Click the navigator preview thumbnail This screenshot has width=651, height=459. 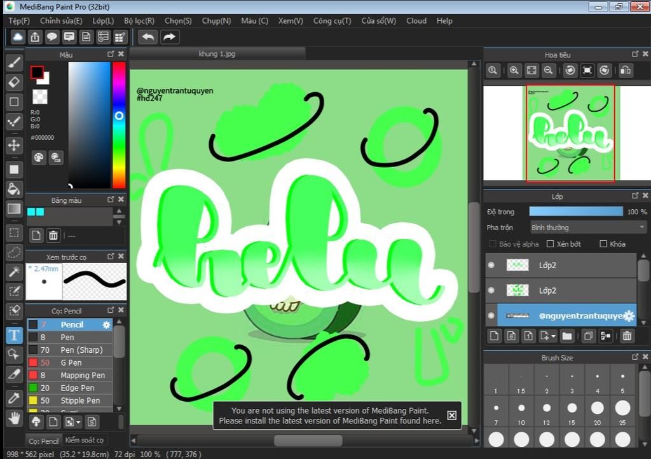point(570,134)
